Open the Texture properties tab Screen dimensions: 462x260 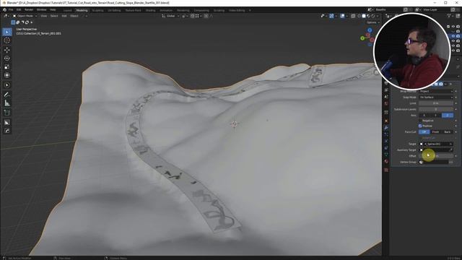pyautogui.click(x=386, y=170)
